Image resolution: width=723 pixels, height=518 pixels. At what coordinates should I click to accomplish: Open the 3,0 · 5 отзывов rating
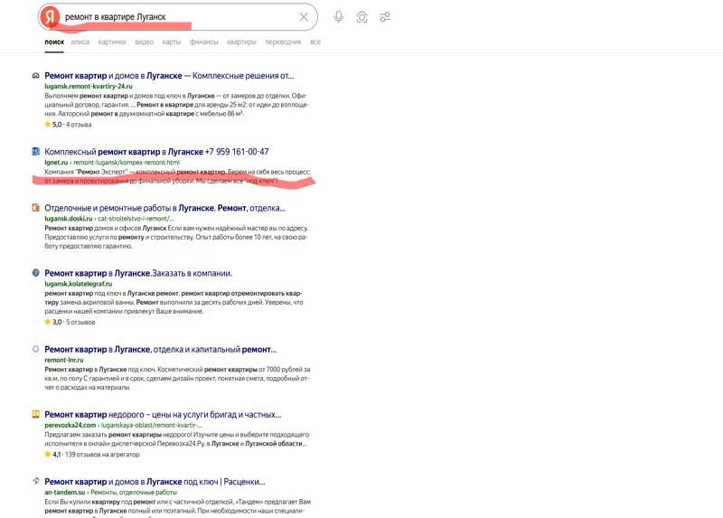[x=70, y=322]
